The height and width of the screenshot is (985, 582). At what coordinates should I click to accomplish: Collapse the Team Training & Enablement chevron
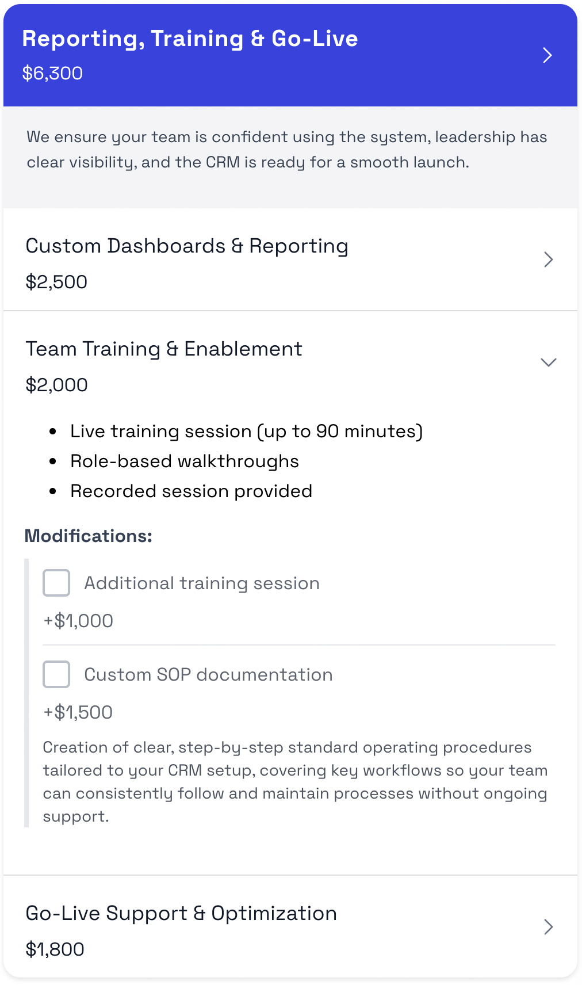pyautogui.click(x=549, y=362)
